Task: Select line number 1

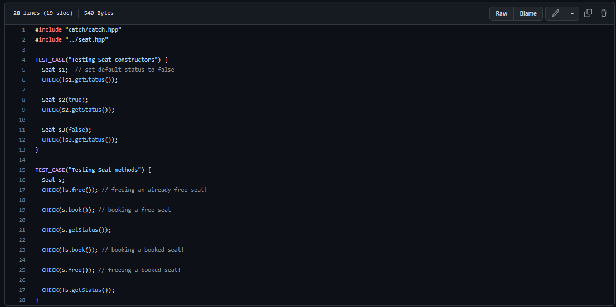Action: [23, 30]
